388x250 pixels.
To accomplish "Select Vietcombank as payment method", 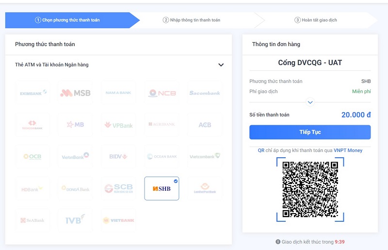I will tap(205, 157).
